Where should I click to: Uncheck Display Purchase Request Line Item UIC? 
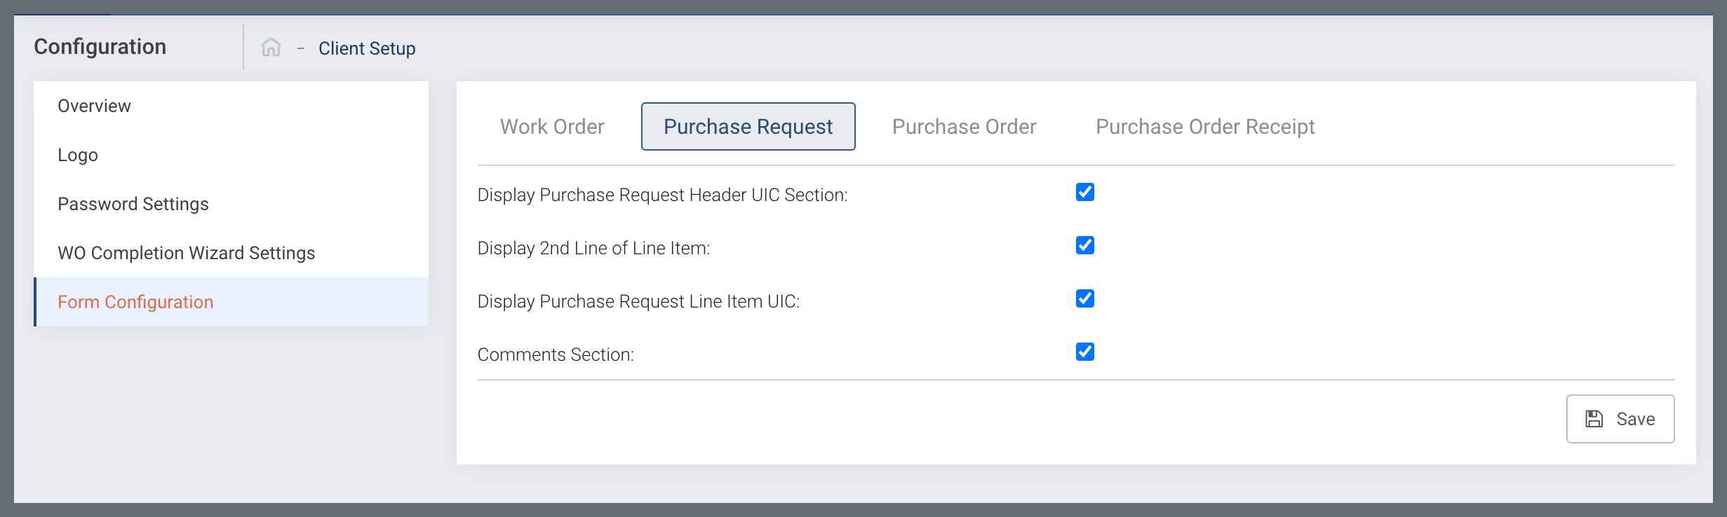tap(1084, 298)
